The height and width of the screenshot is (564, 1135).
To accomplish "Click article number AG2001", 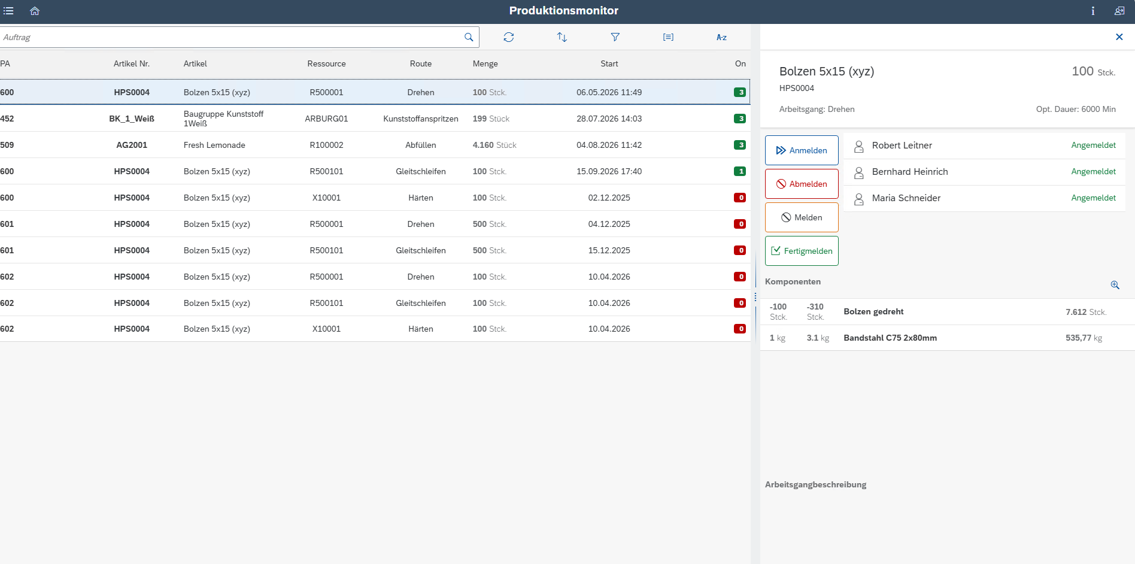I will click(132, 145).
